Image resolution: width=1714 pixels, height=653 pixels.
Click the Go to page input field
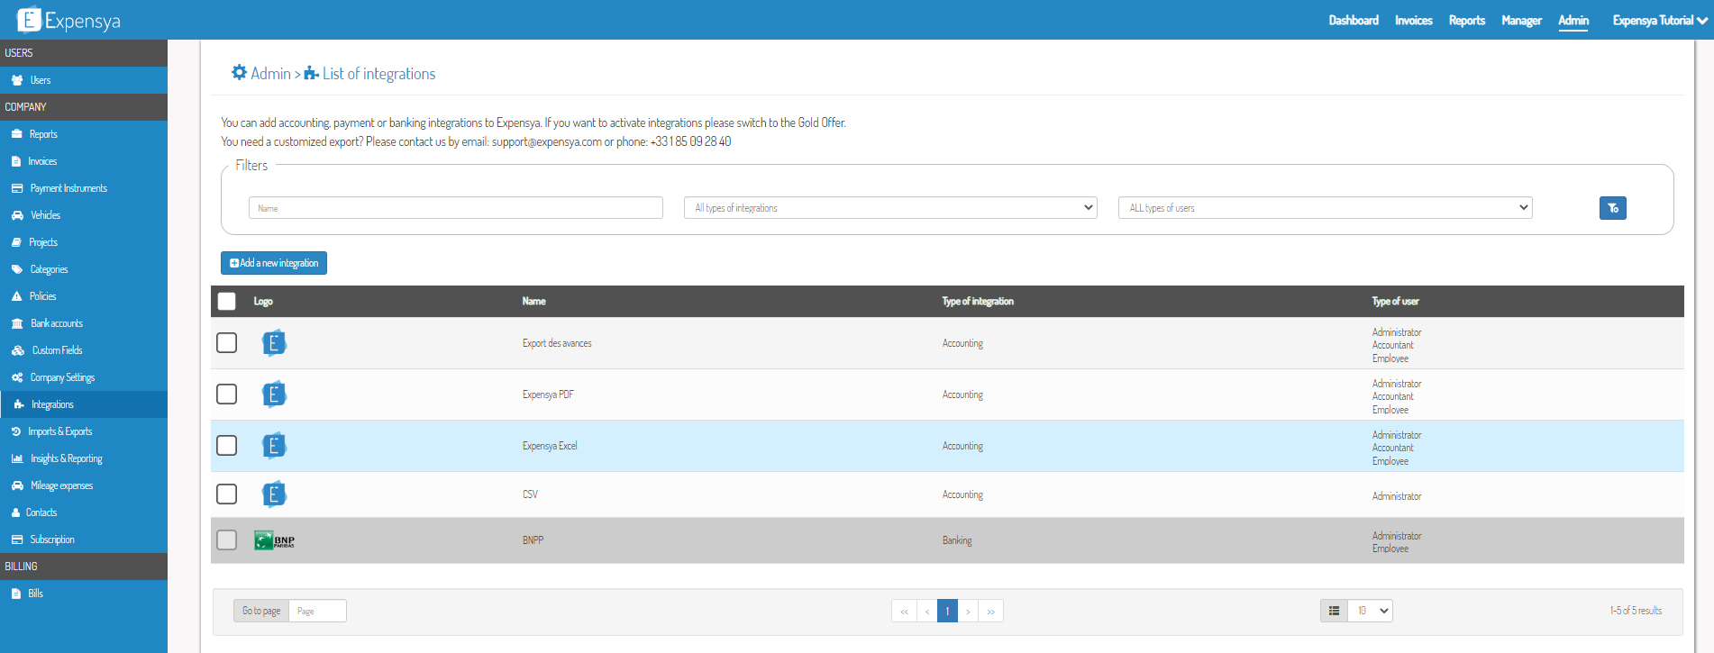tap(317, 611)
